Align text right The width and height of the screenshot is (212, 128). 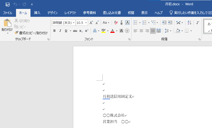tap(147, 31)
